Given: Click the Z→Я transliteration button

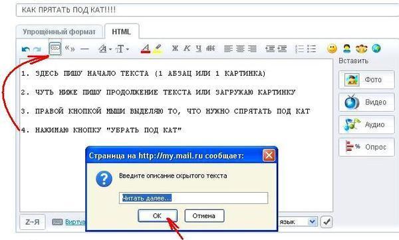Looking at the screenshot, I should point(33,222).
